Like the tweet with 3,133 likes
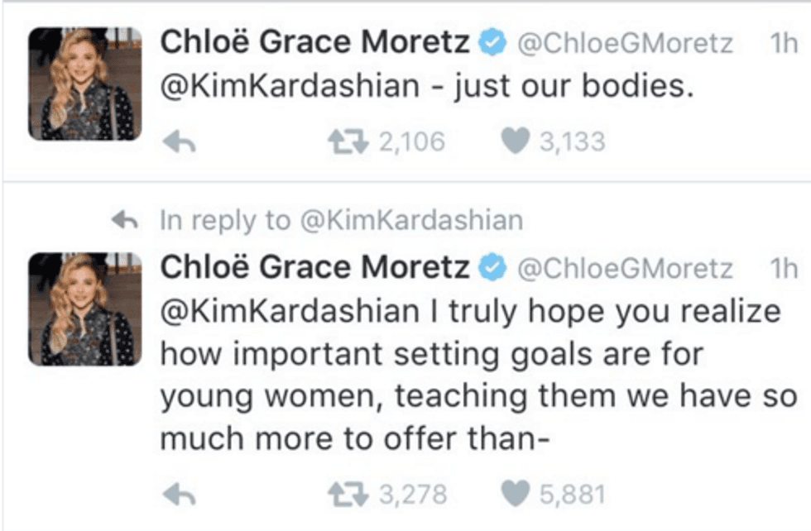This screenshot has height=531, width=811. pyautogui.click(x=515, y=141)
